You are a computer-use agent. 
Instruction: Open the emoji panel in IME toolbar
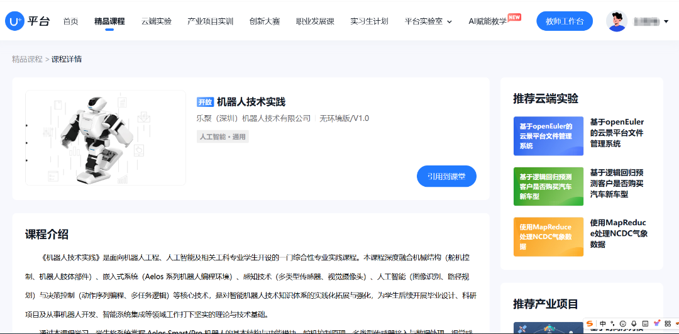point(622,324)
